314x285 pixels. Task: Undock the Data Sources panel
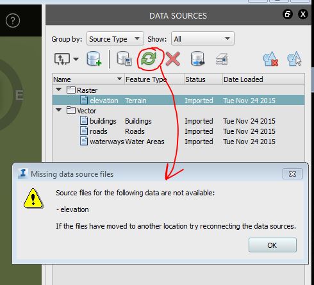pyautogui.click(x=288, y=14)
